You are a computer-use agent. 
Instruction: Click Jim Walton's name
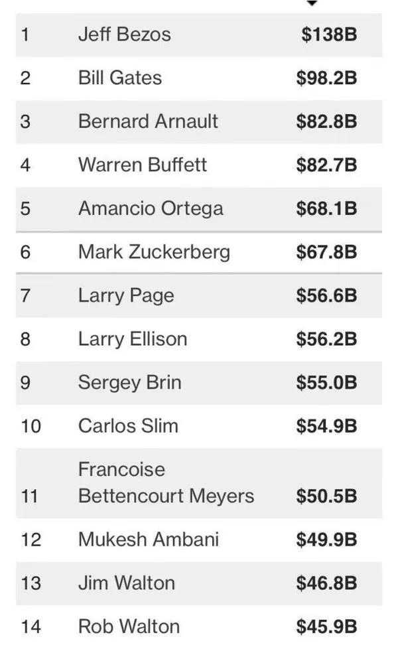(127, 583)
